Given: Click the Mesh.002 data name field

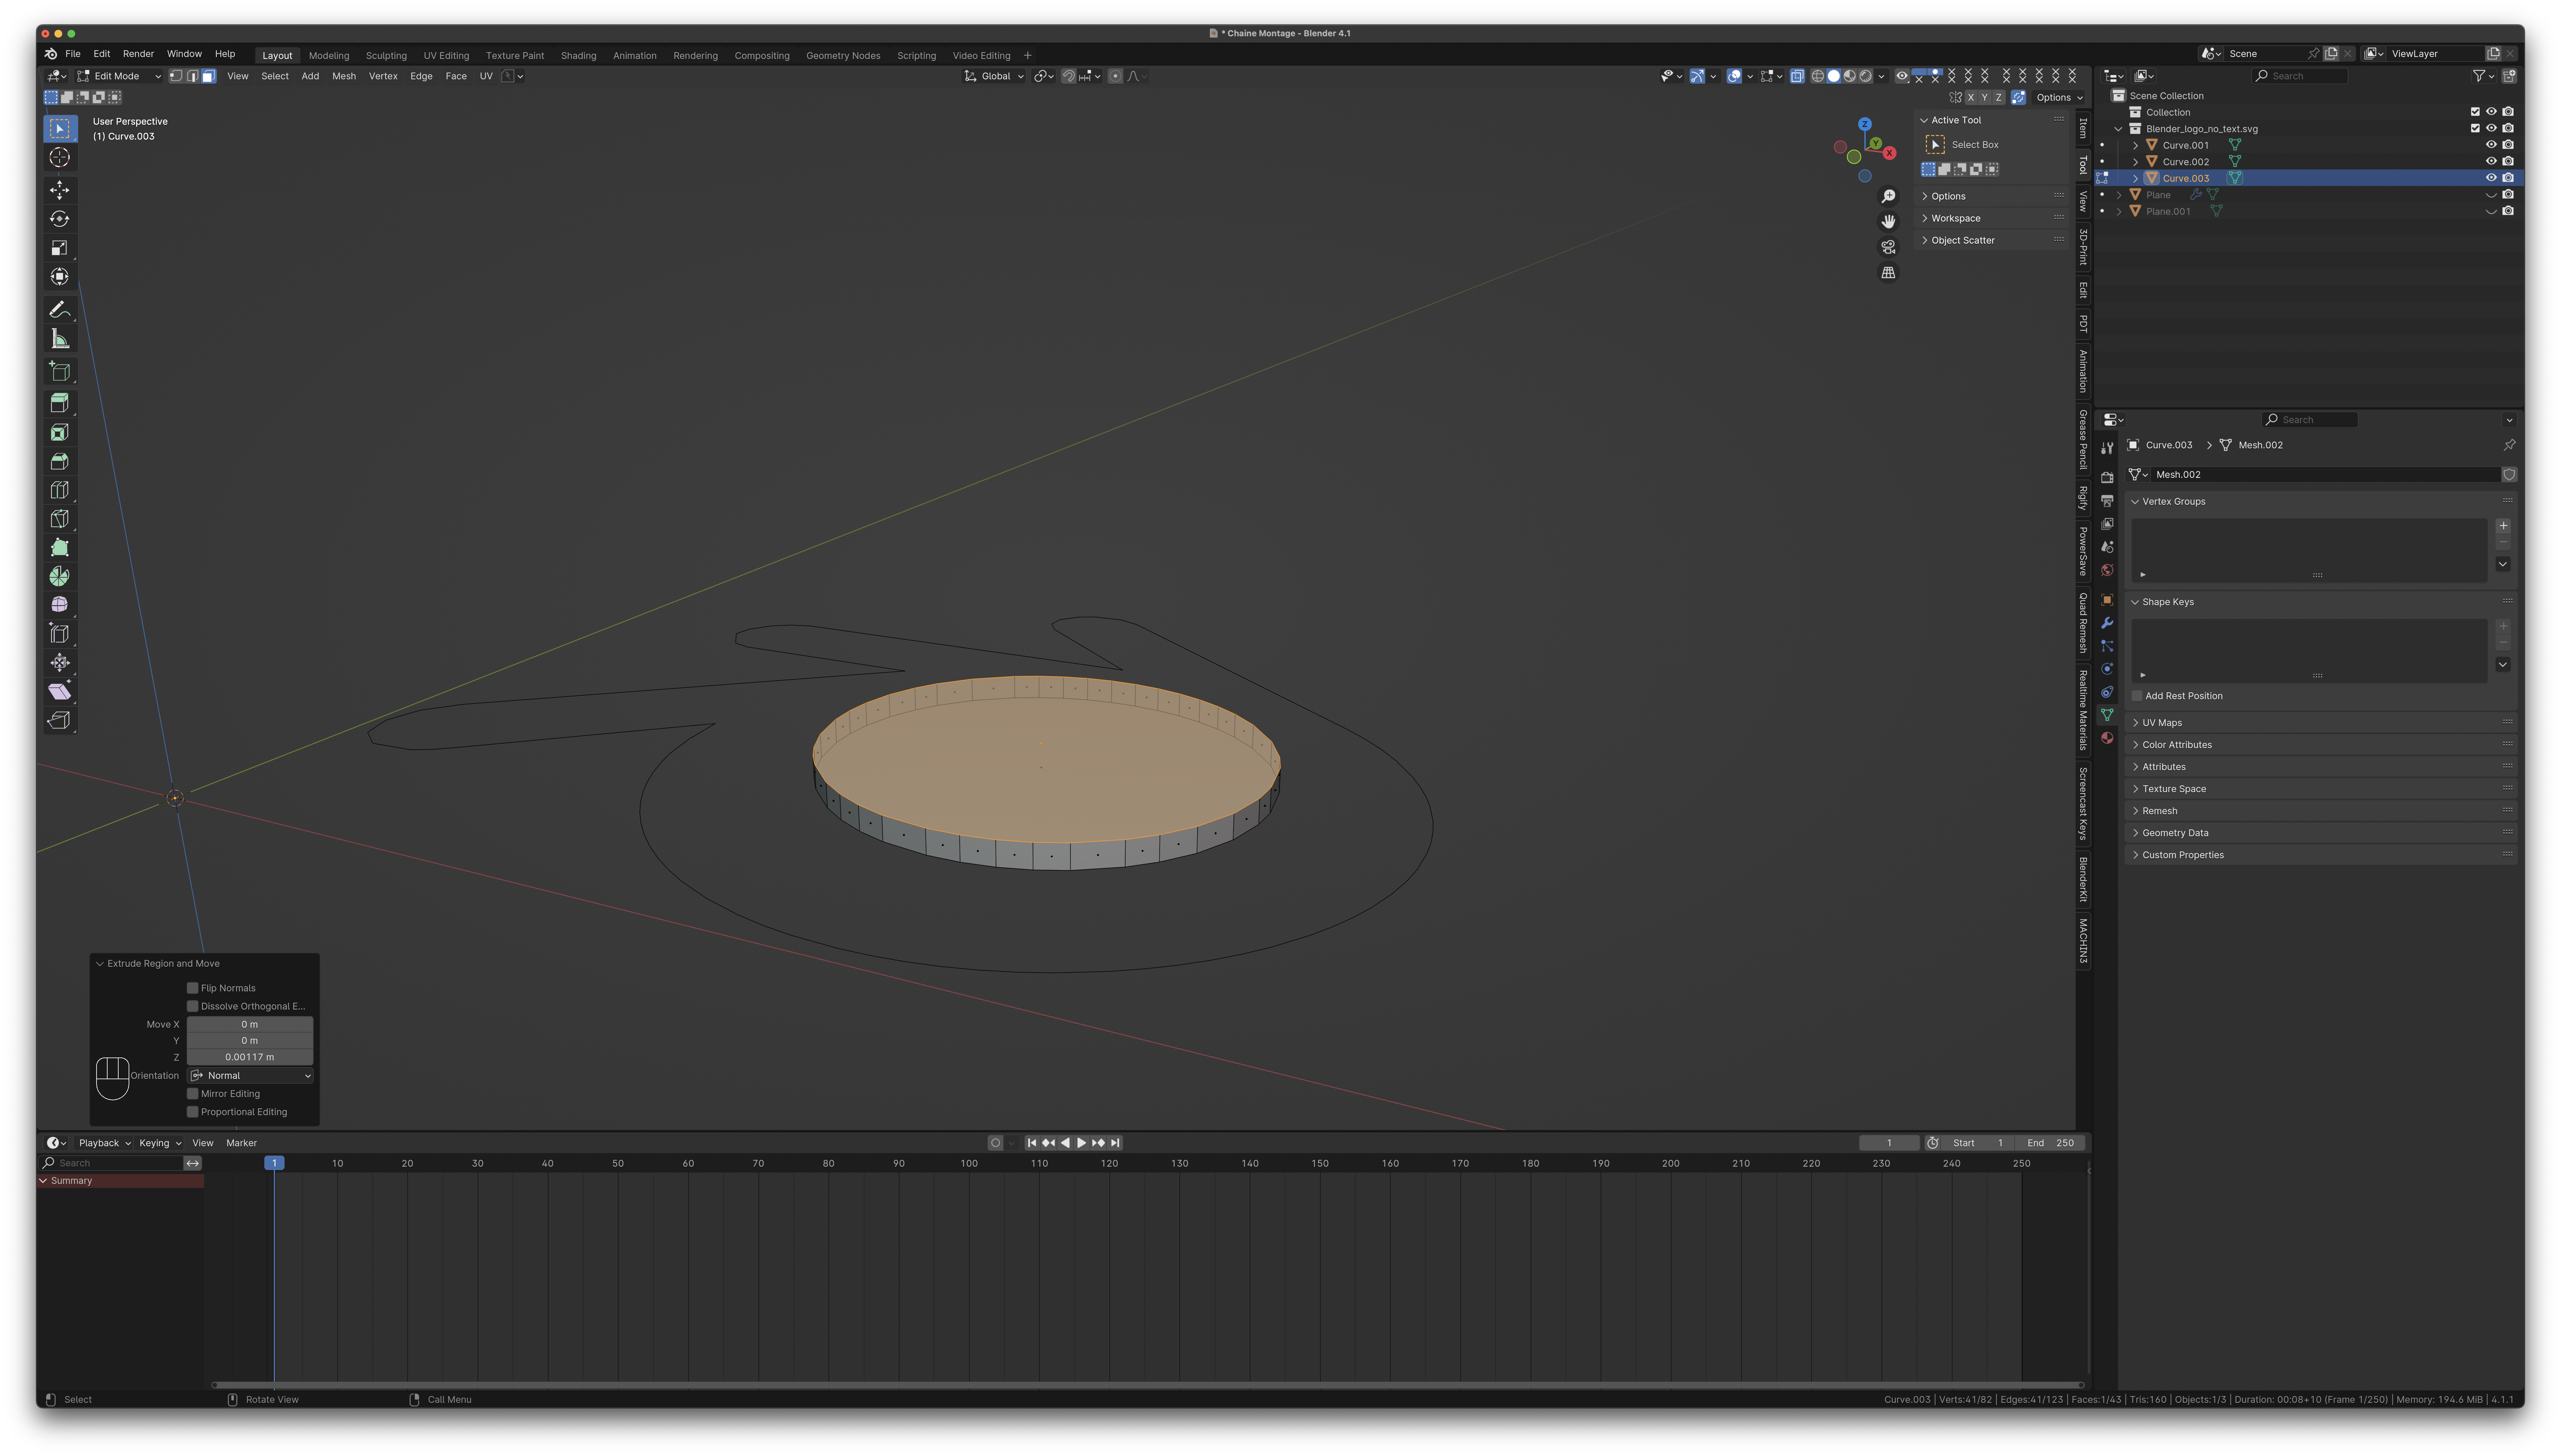Looking at the screenshot, I should pos(2325,475).
